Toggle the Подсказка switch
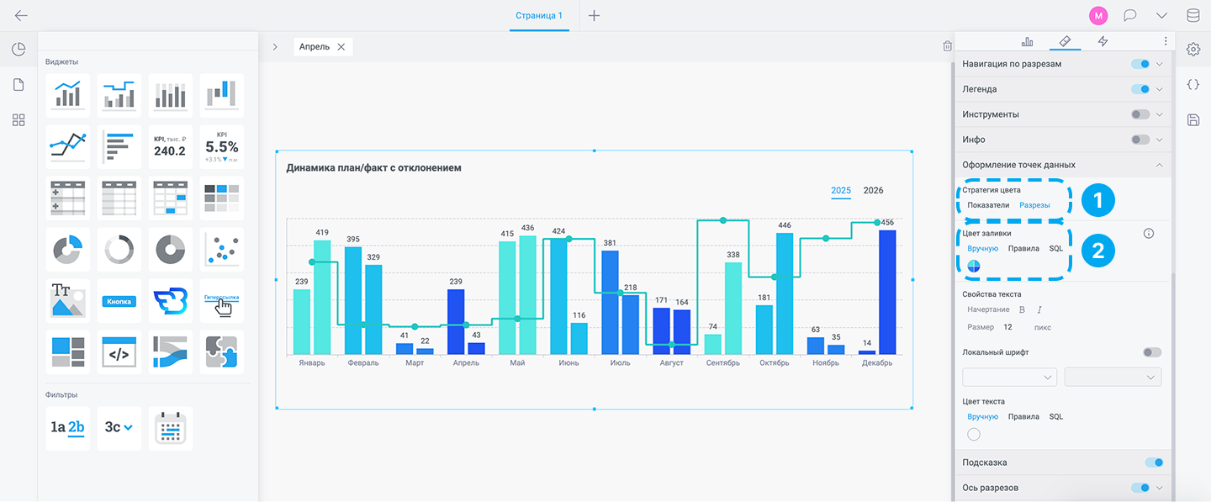The image size is (1211, 502). pos(1154,462)
